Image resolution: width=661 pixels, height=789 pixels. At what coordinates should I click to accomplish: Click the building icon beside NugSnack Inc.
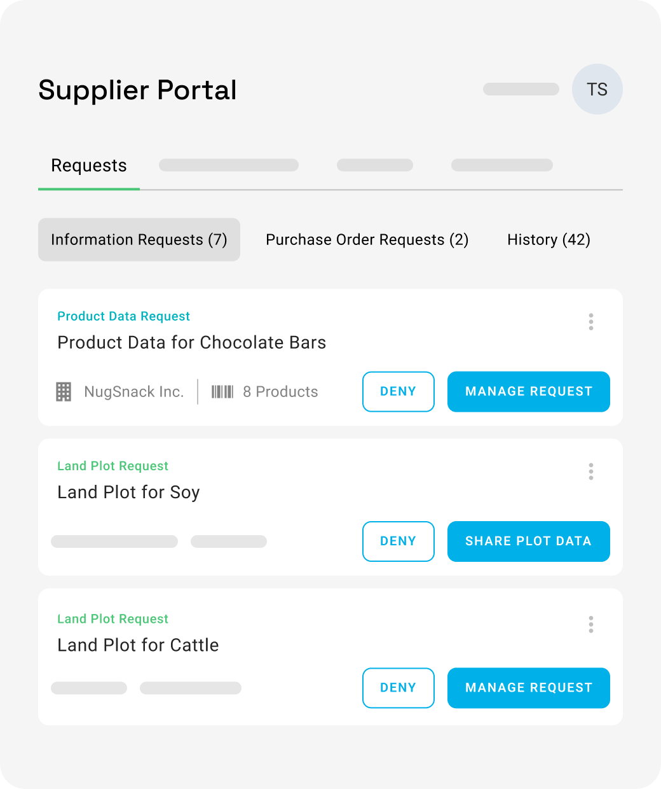click(64, 392)
